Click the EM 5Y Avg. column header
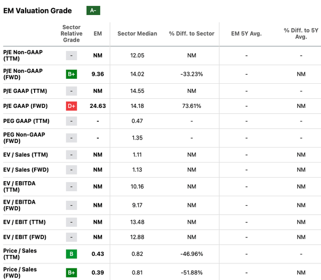The height and width of the screenshot is (280, 321). 246,34
